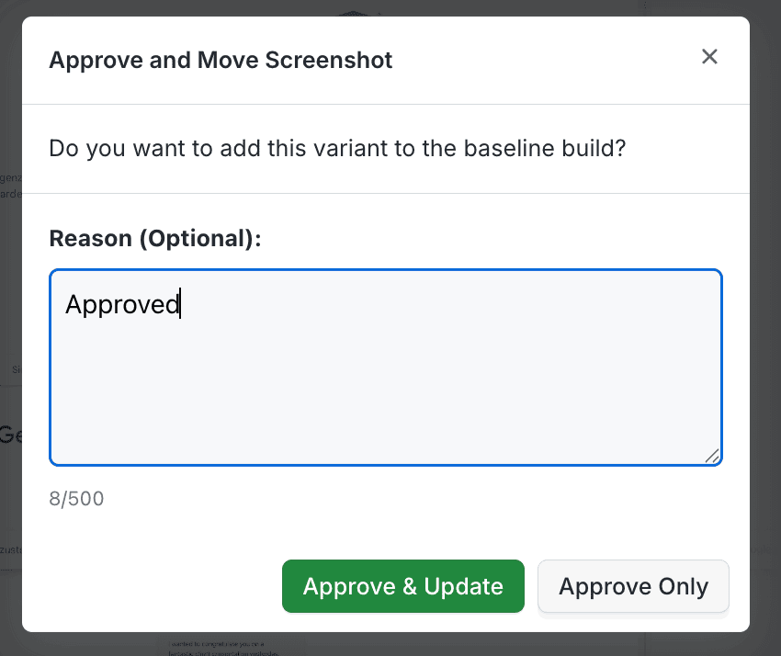Place cursor after the word Approved

tap(180, 304)
